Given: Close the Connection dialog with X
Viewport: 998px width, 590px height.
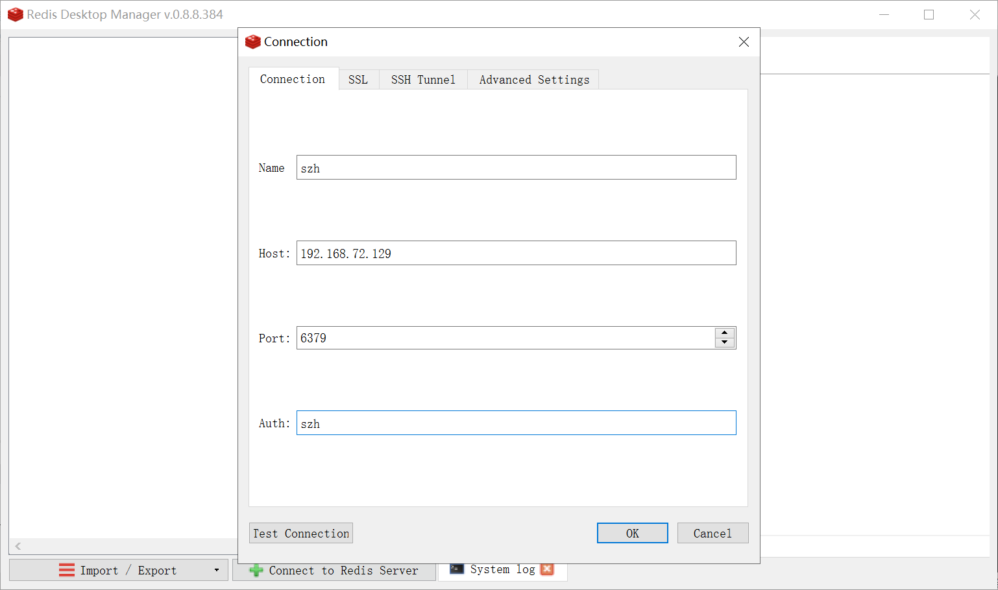Looking at the screenshot, I should pyautogui.click(x=744, y=42).
